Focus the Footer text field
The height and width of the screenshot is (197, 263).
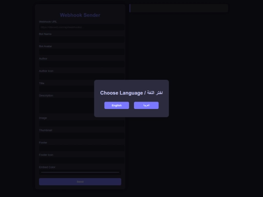82,148
